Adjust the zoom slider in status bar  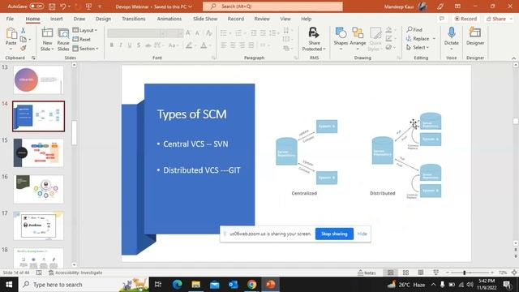(x=470, y=273)
